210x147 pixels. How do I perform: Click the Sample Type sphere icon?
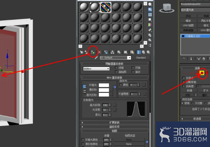pyautogui.click(x=150, y=4)
